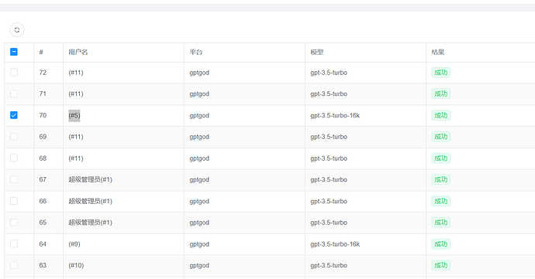Click the 成功 status tag in row 66
The image size is (535, 279).
(x=441, y=201)
